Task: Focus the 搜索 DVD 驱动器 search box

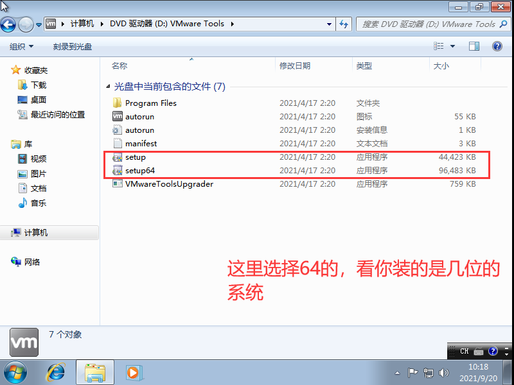Action: pyautogui.click(x=428, y=24)
